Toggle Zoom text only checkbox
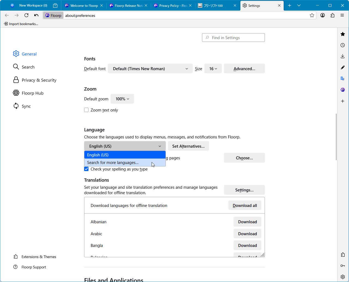This screenshot has height=282, width=349. click(86, 110)
